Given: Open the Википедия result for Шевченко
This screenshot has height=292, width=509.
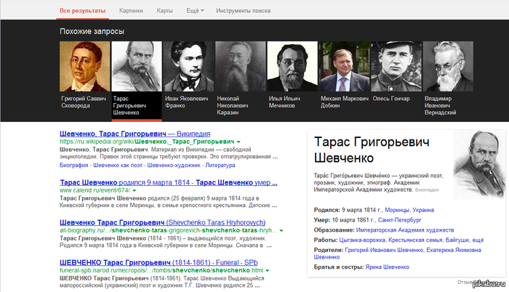Looking at the screenshot, I should (135, 134).
